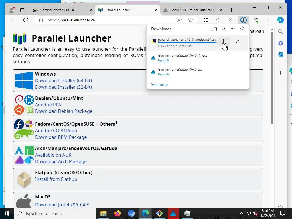Open the Copilot sidebar icon
Image resolution: width=292 pixels, height=219 pixels.
click(x=281, y=20)
